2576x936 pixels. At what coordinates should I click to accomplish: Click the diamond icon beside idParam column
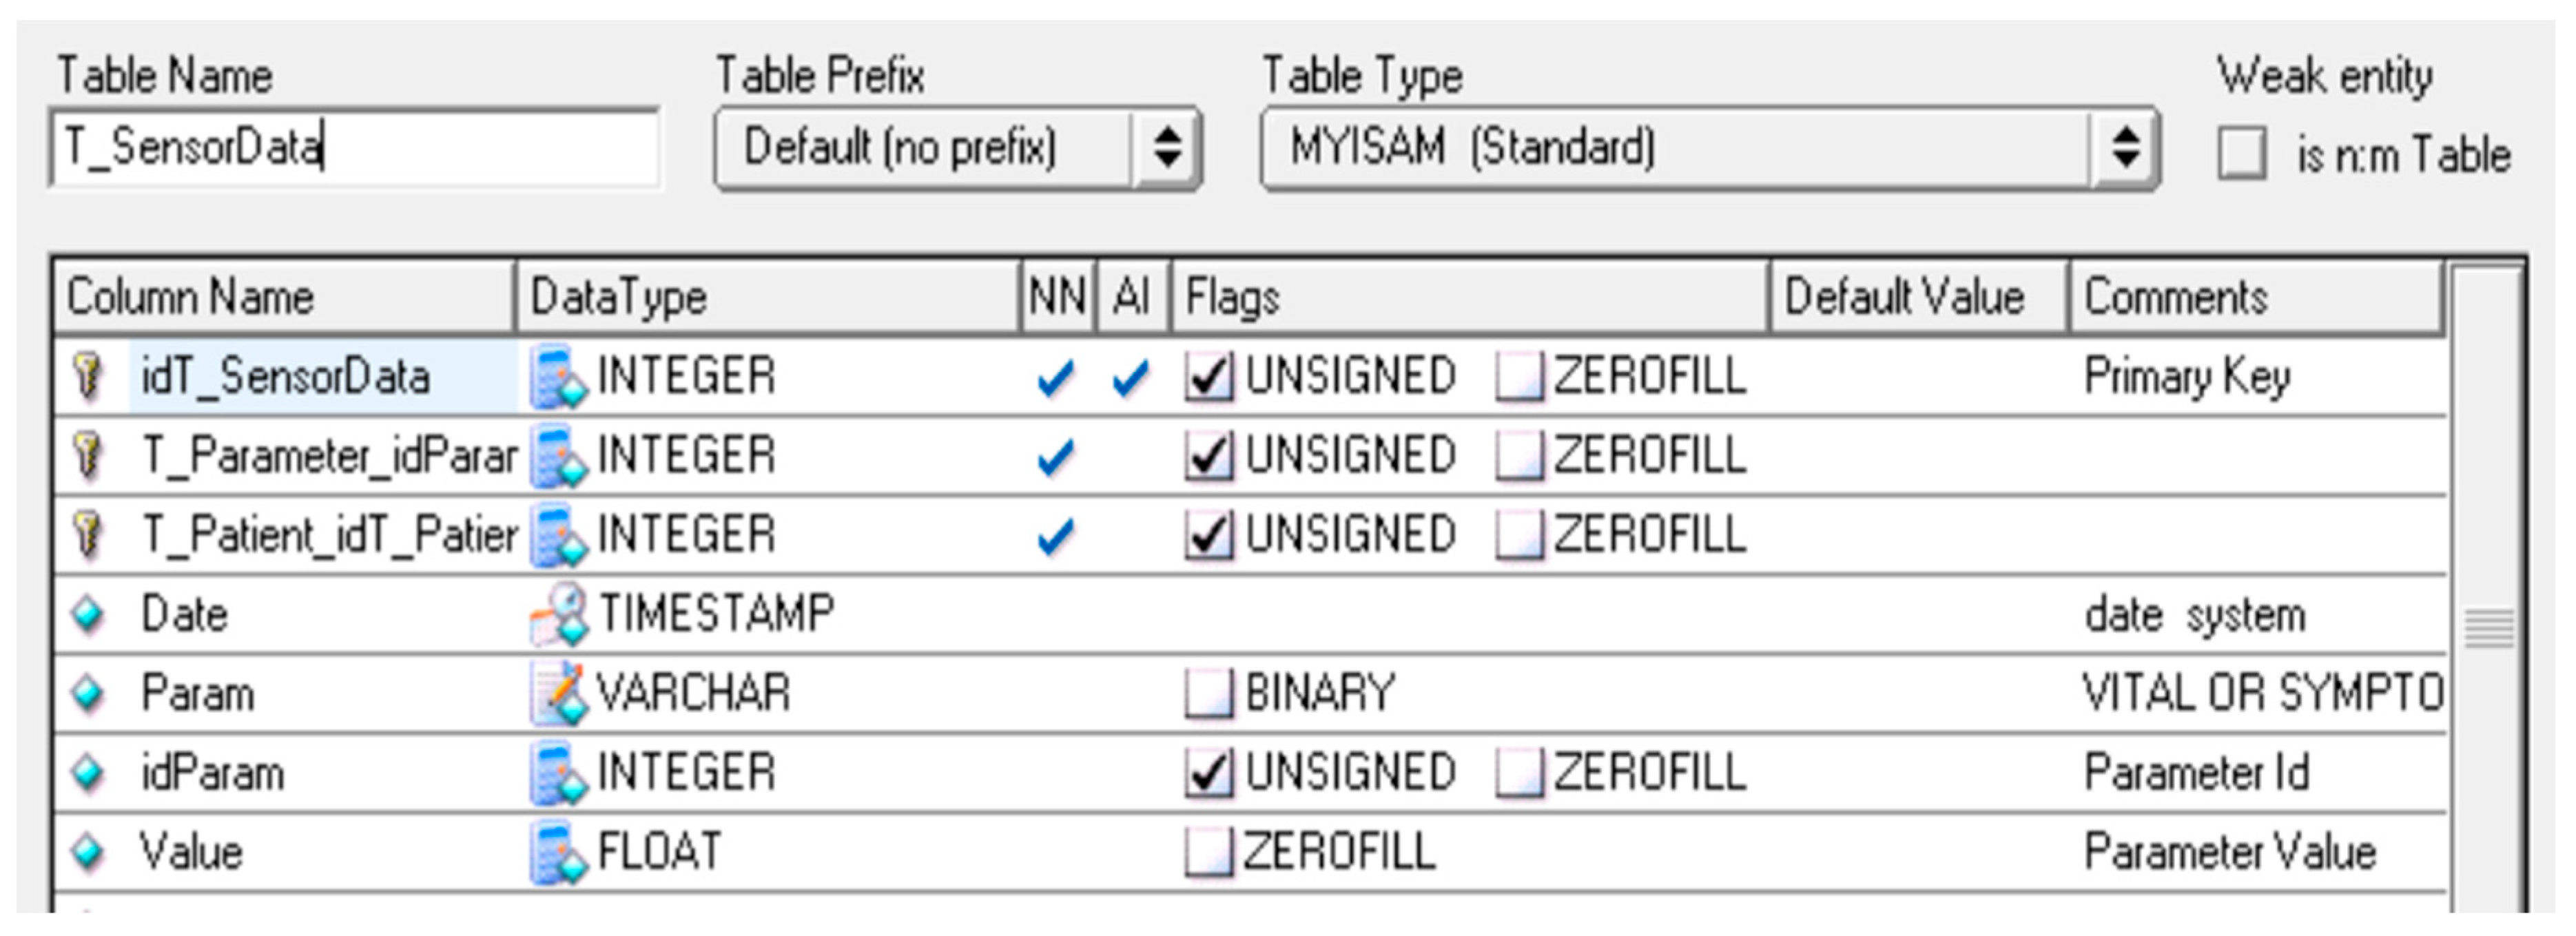88,772
